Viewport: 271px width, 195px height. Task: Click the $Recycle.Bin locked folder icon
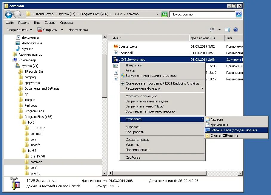pos(21,71)
